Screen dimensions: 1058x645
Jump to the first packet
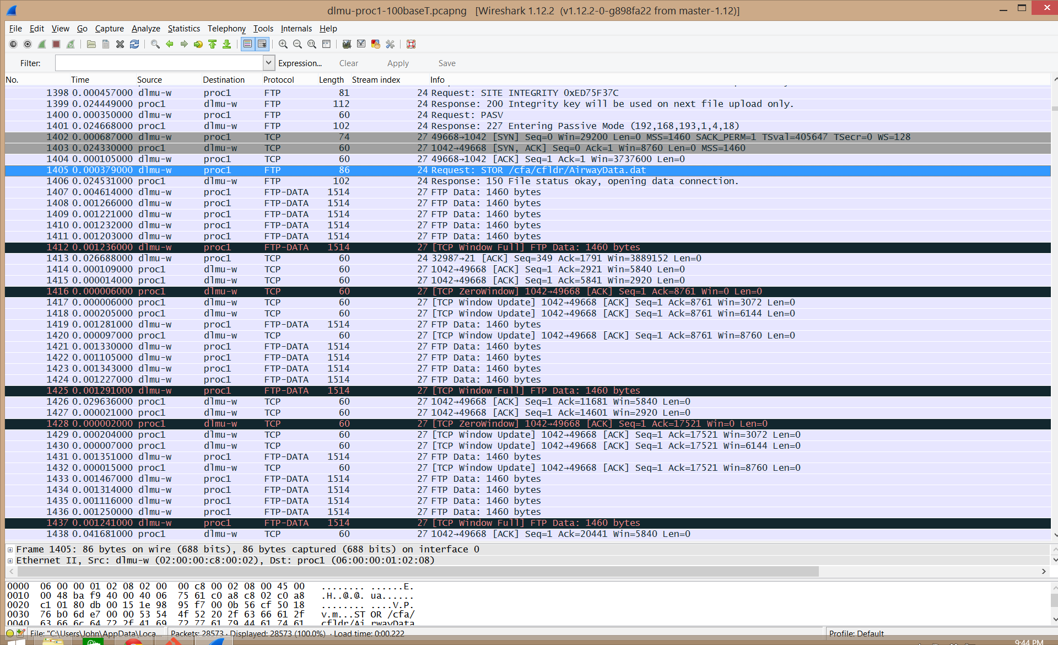[x=213, y=44]
